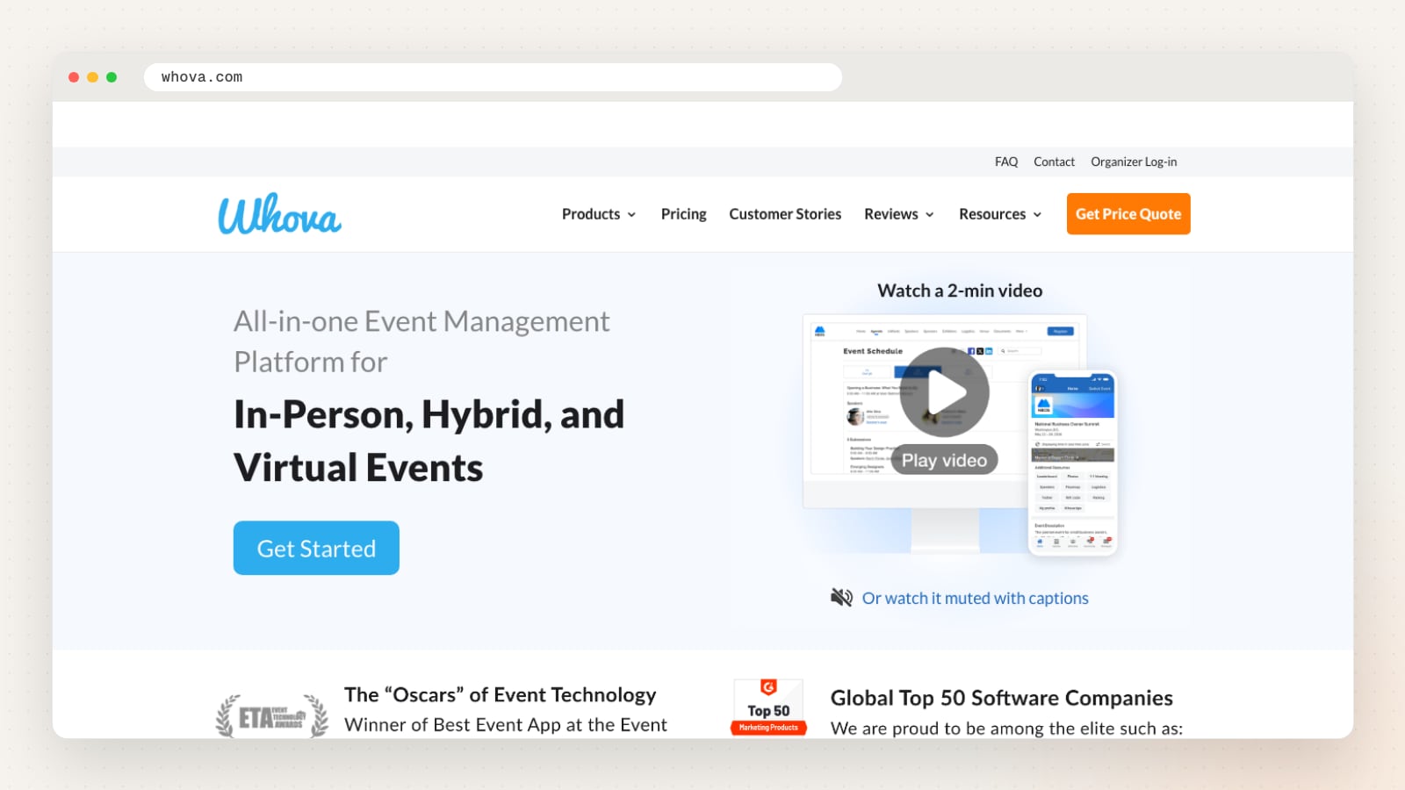Open Customer Stories page

[785, 214]
